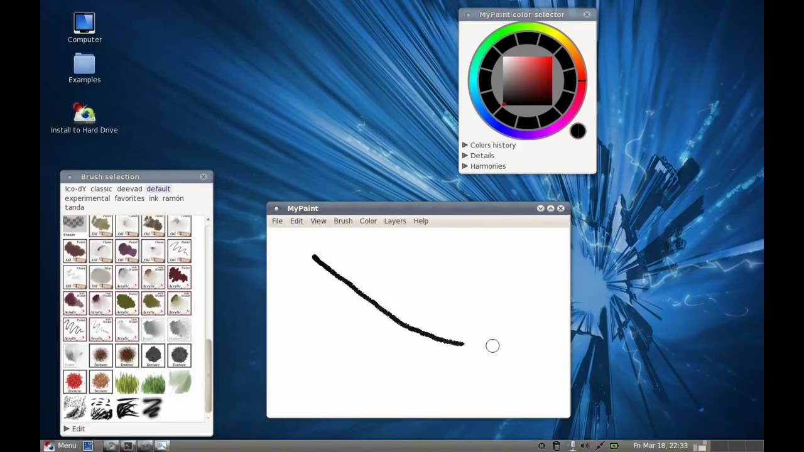Open the Computer desktop icon
The height and width of the screenshot is (452, 804).
[84, 28]
